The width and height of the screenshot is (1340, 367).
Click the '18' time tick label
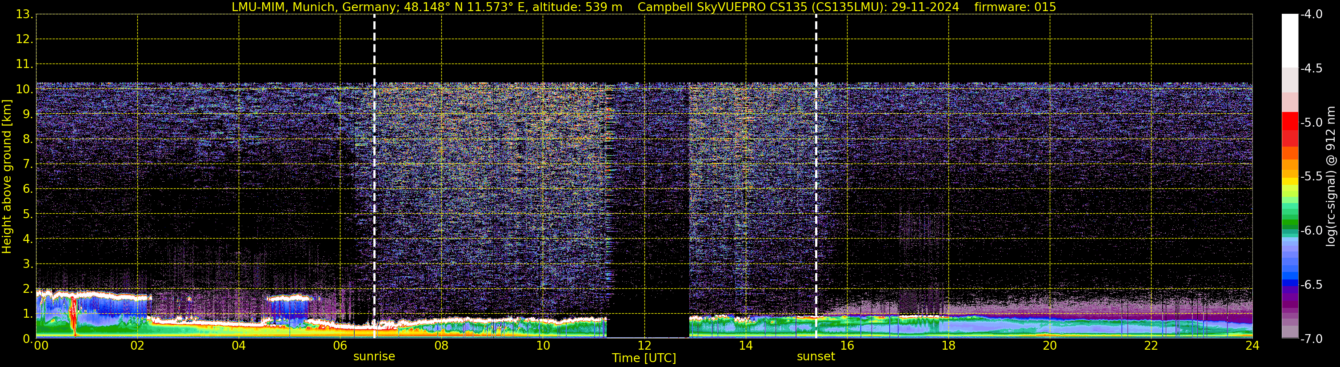click(948, 346)
